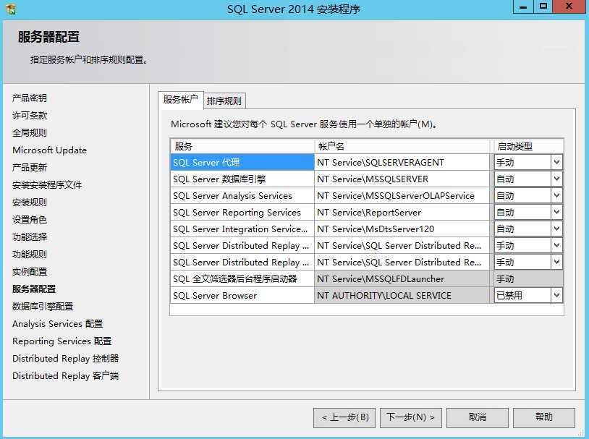Click the 服务 column header
Viewport: 589px width, 439px height.
[242, 146]
